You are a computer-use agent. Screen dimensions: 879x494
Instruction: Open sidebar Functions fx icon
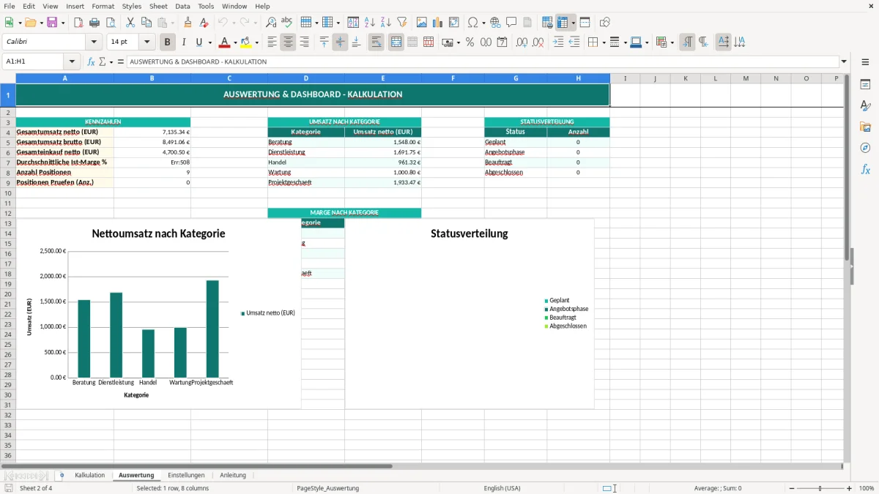[865, 169]
